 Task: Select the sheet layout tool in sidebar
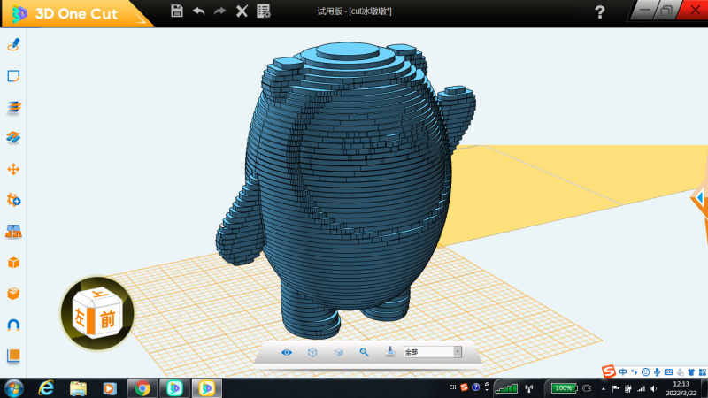point(13,232)
